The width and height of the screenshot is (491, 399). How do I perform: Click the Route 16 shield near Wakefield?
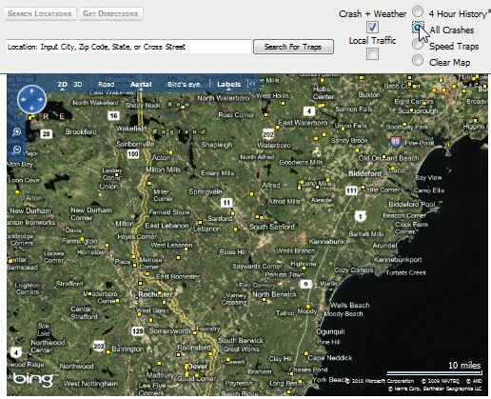(x=113, y=115)
